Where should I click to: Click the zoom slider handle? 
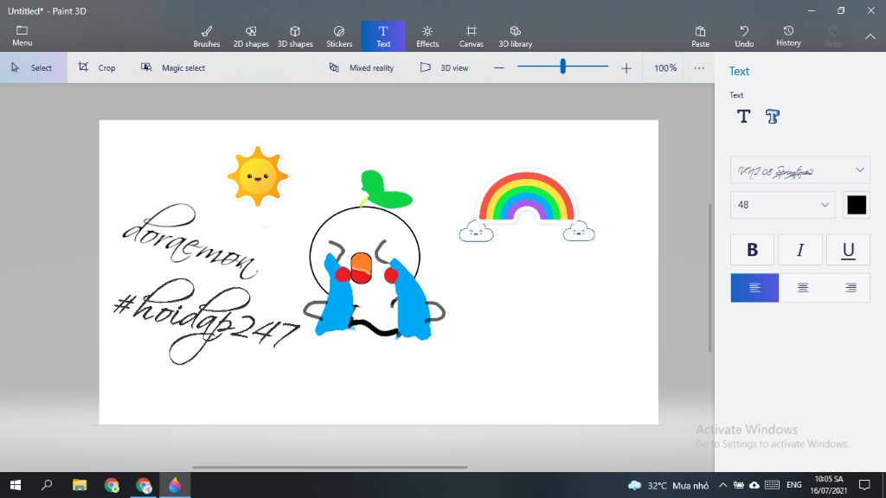tap(562, 67)
